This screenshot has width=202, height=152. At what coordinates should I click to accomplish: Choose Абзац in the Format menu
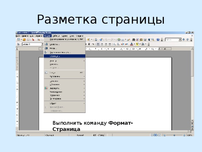[64, 48]
